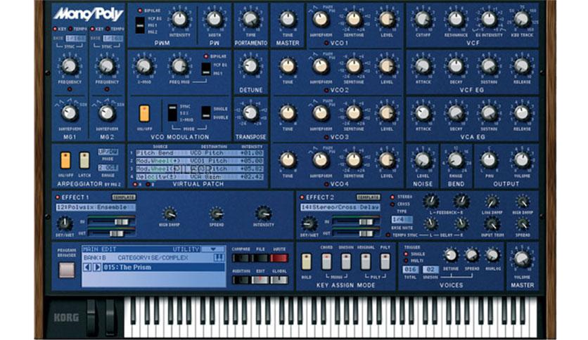Click the Output Pan knob
The image size is (588, 340).
489,160
